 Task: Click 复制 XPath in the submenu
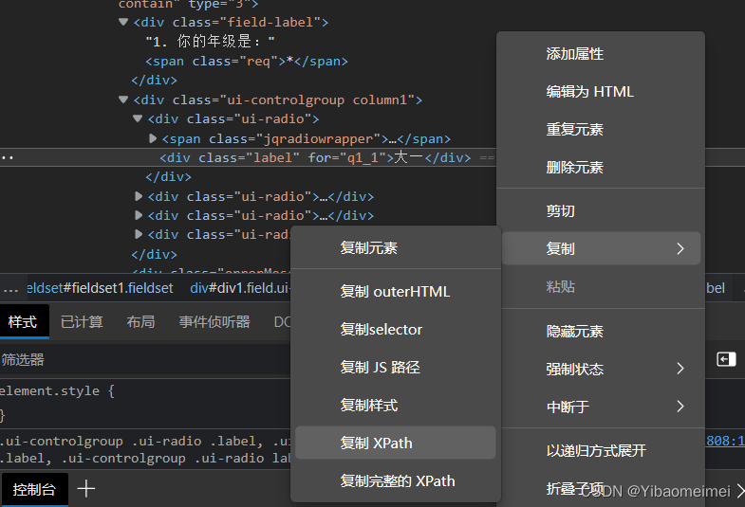point(396,443)
